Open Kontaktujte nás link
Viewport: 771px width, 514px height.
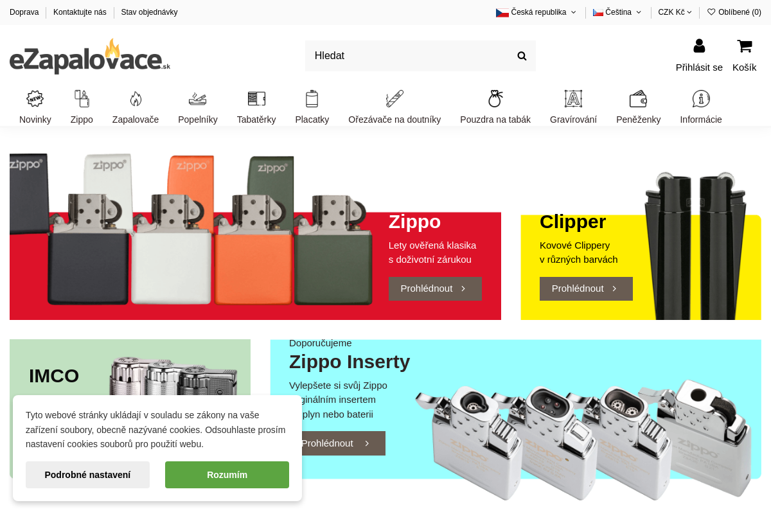(80, 12)
